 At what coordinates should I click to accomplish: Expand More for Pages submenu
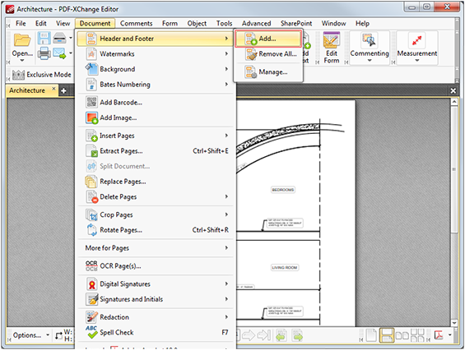[x=156, y=248]
